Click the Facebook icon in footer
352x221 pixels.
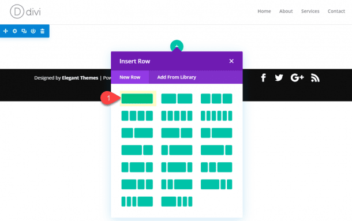click(x=263, y=78)
